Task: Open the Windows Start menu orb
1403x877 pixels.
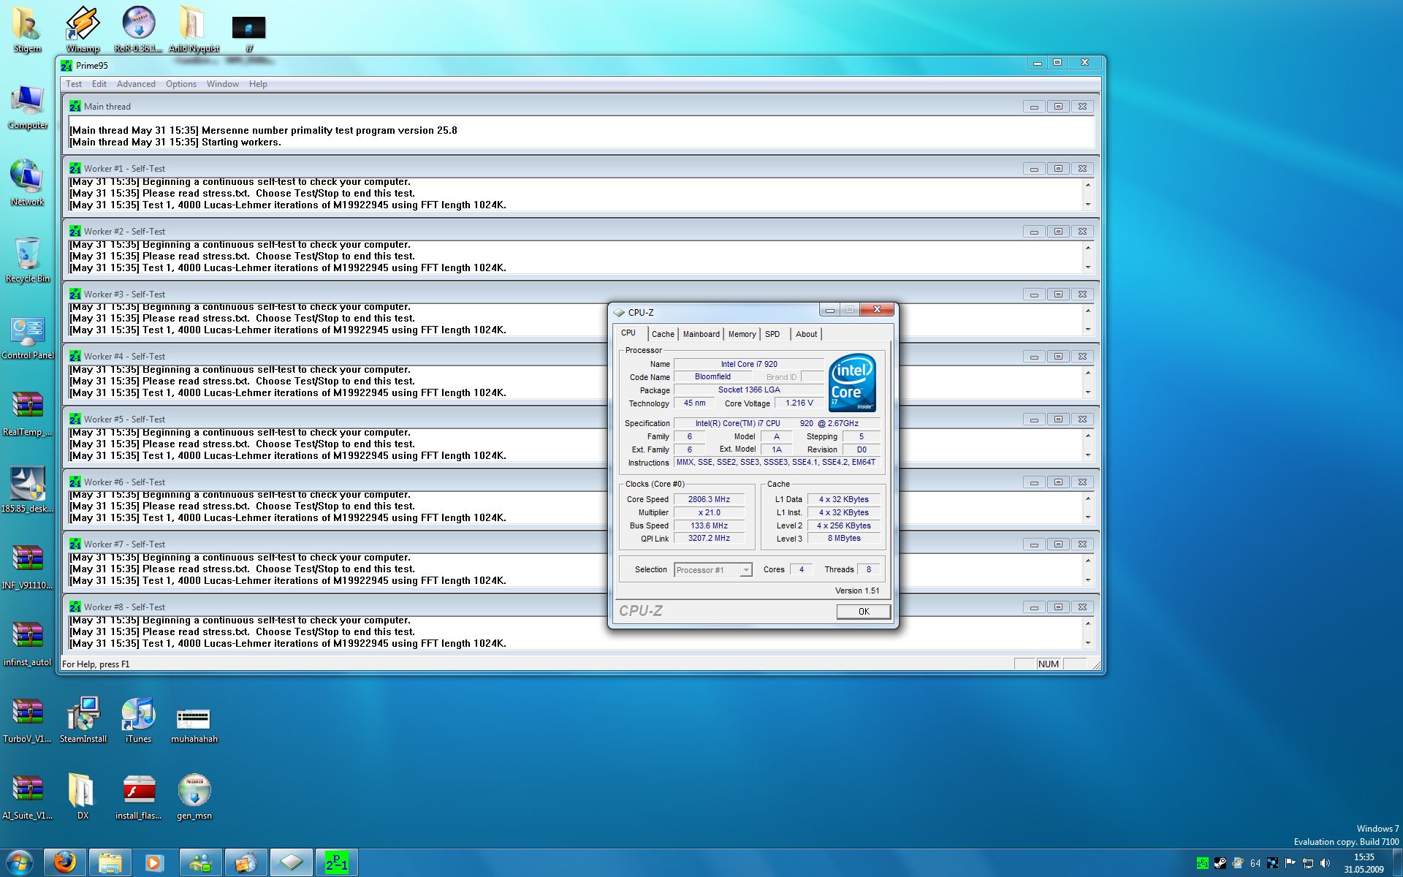Action: point(20,863)
